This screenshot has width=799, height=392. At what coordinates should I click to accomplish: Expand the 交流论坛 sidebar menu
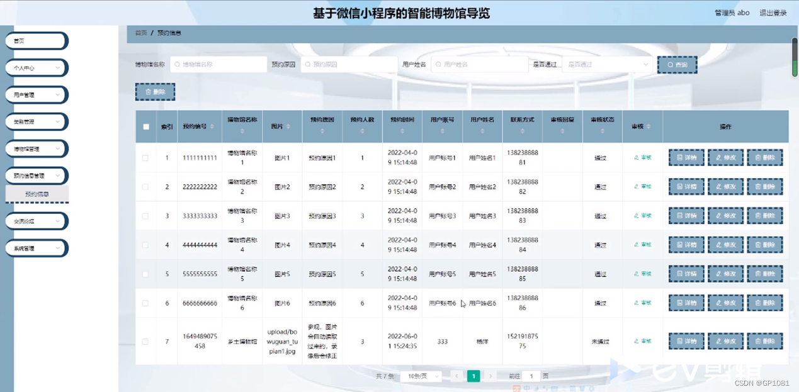pos(37,221)
